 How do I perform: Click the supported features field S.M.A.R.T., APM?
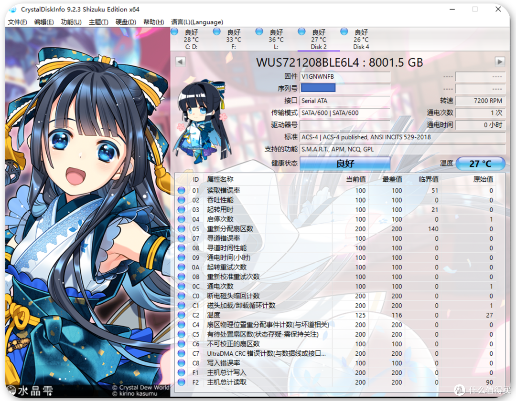pos(402,149)
